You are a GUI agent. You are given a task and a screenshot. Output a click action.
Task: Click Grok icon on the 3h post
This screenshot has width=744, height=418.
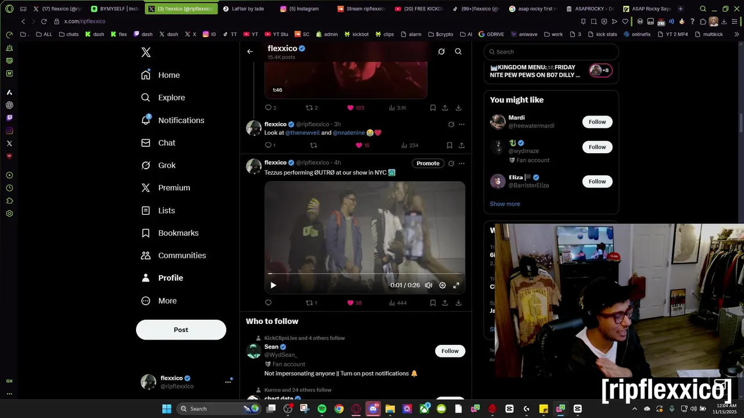coord(451,124)
